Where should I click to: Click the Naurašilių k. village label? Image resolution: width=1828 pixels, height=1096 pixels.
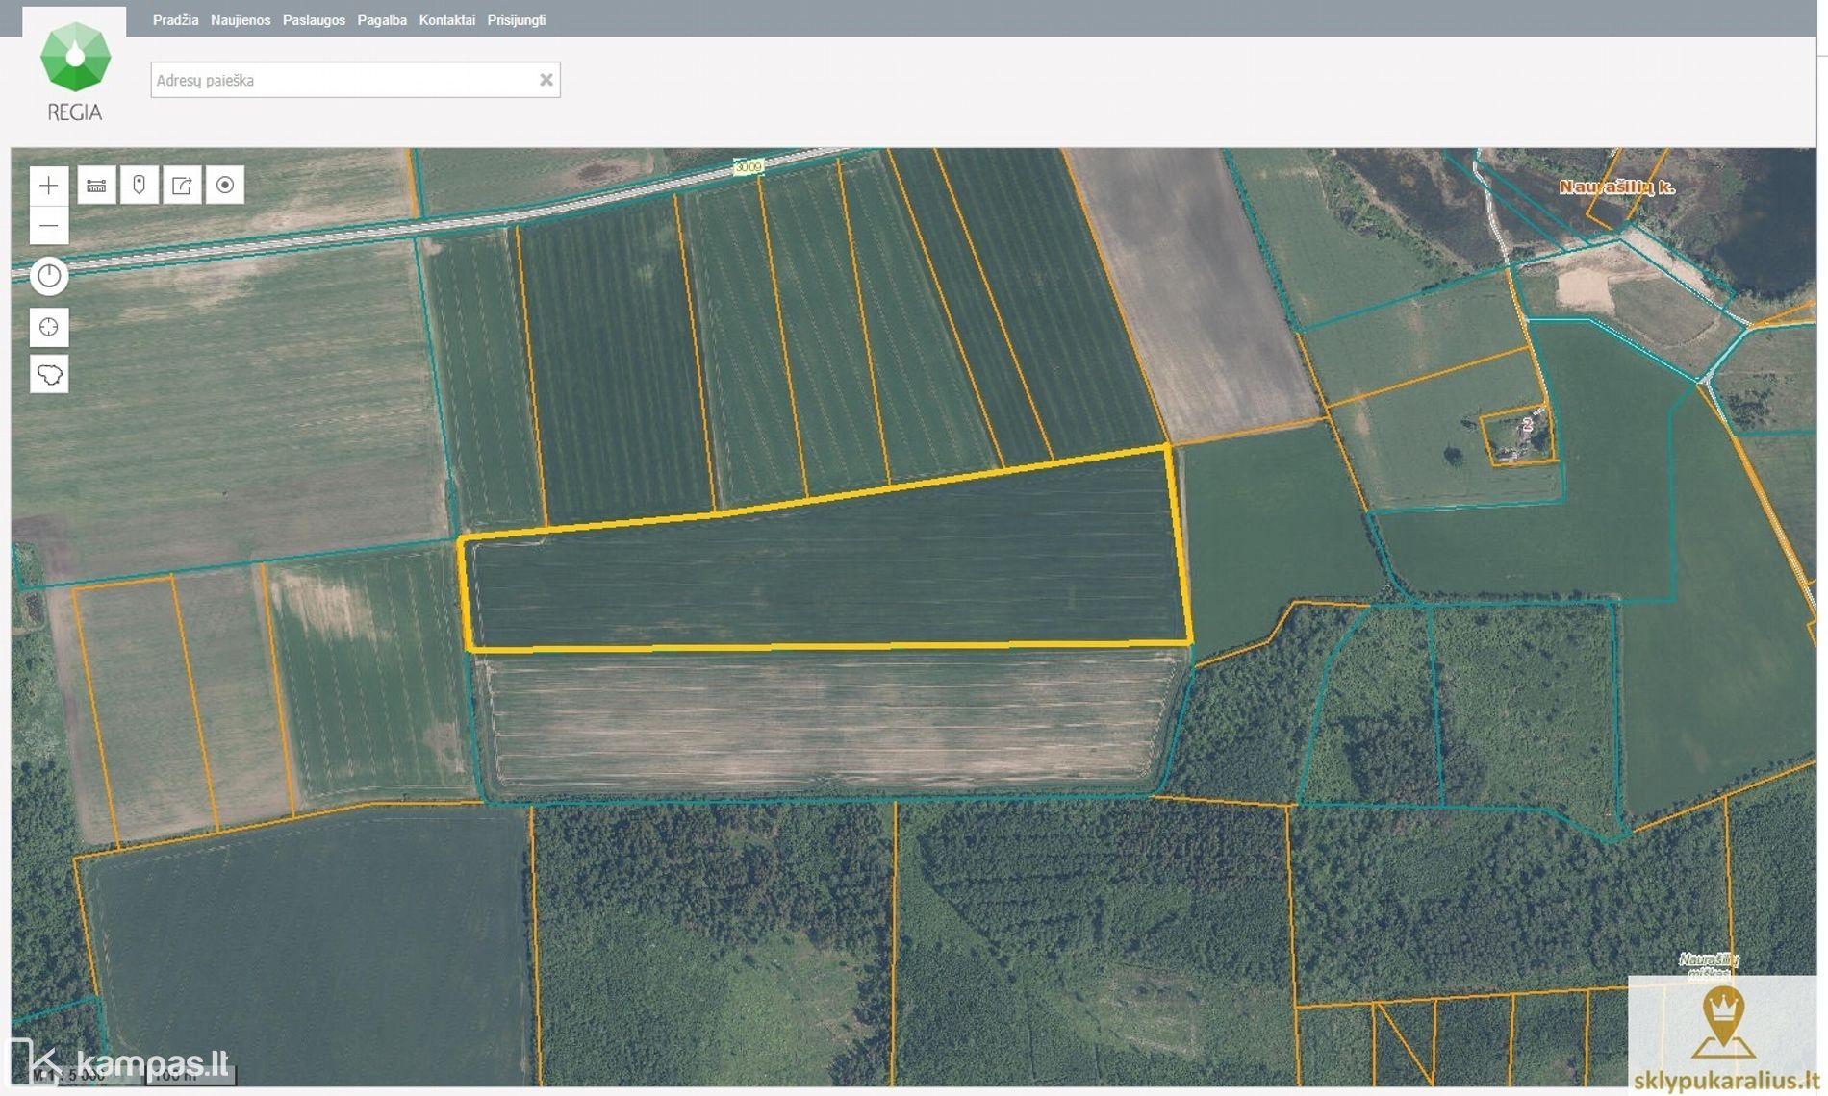click(x=1616, y=187)
